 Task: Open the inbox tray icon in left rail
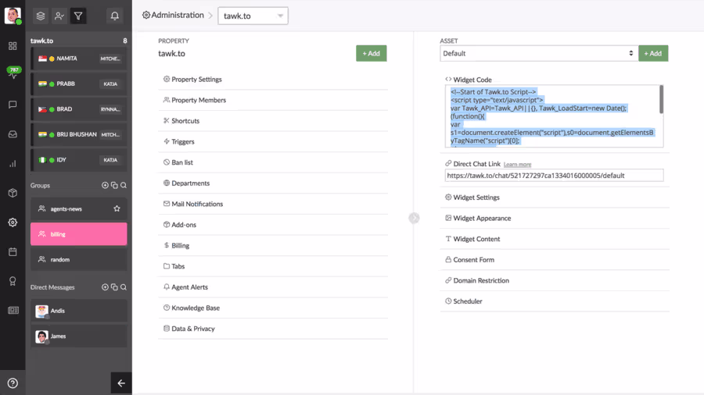[x=13, y=134]
